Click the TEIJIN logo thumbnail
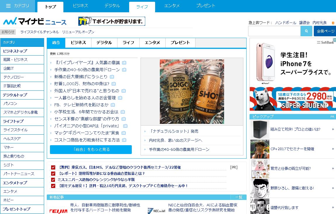336x214 pixels. (x=58, y=211)
